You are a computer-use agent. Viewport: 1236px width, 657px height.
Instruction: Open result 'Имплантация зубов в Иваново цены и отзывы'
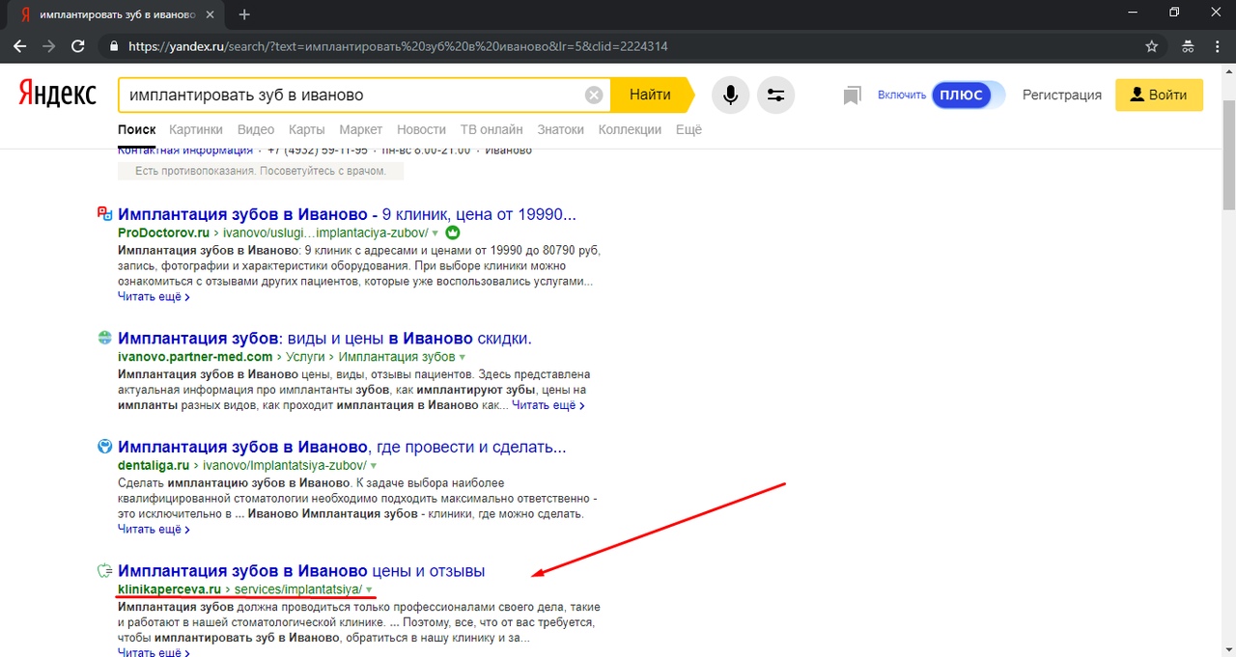301,571
